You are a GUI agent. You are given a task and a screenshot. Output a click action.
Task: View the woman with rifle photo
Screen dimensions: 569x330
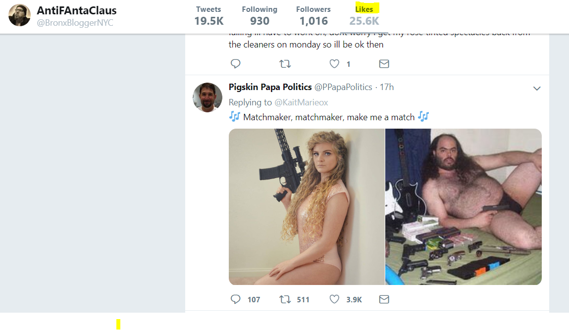pyautogui.click(x=306, y=207)
